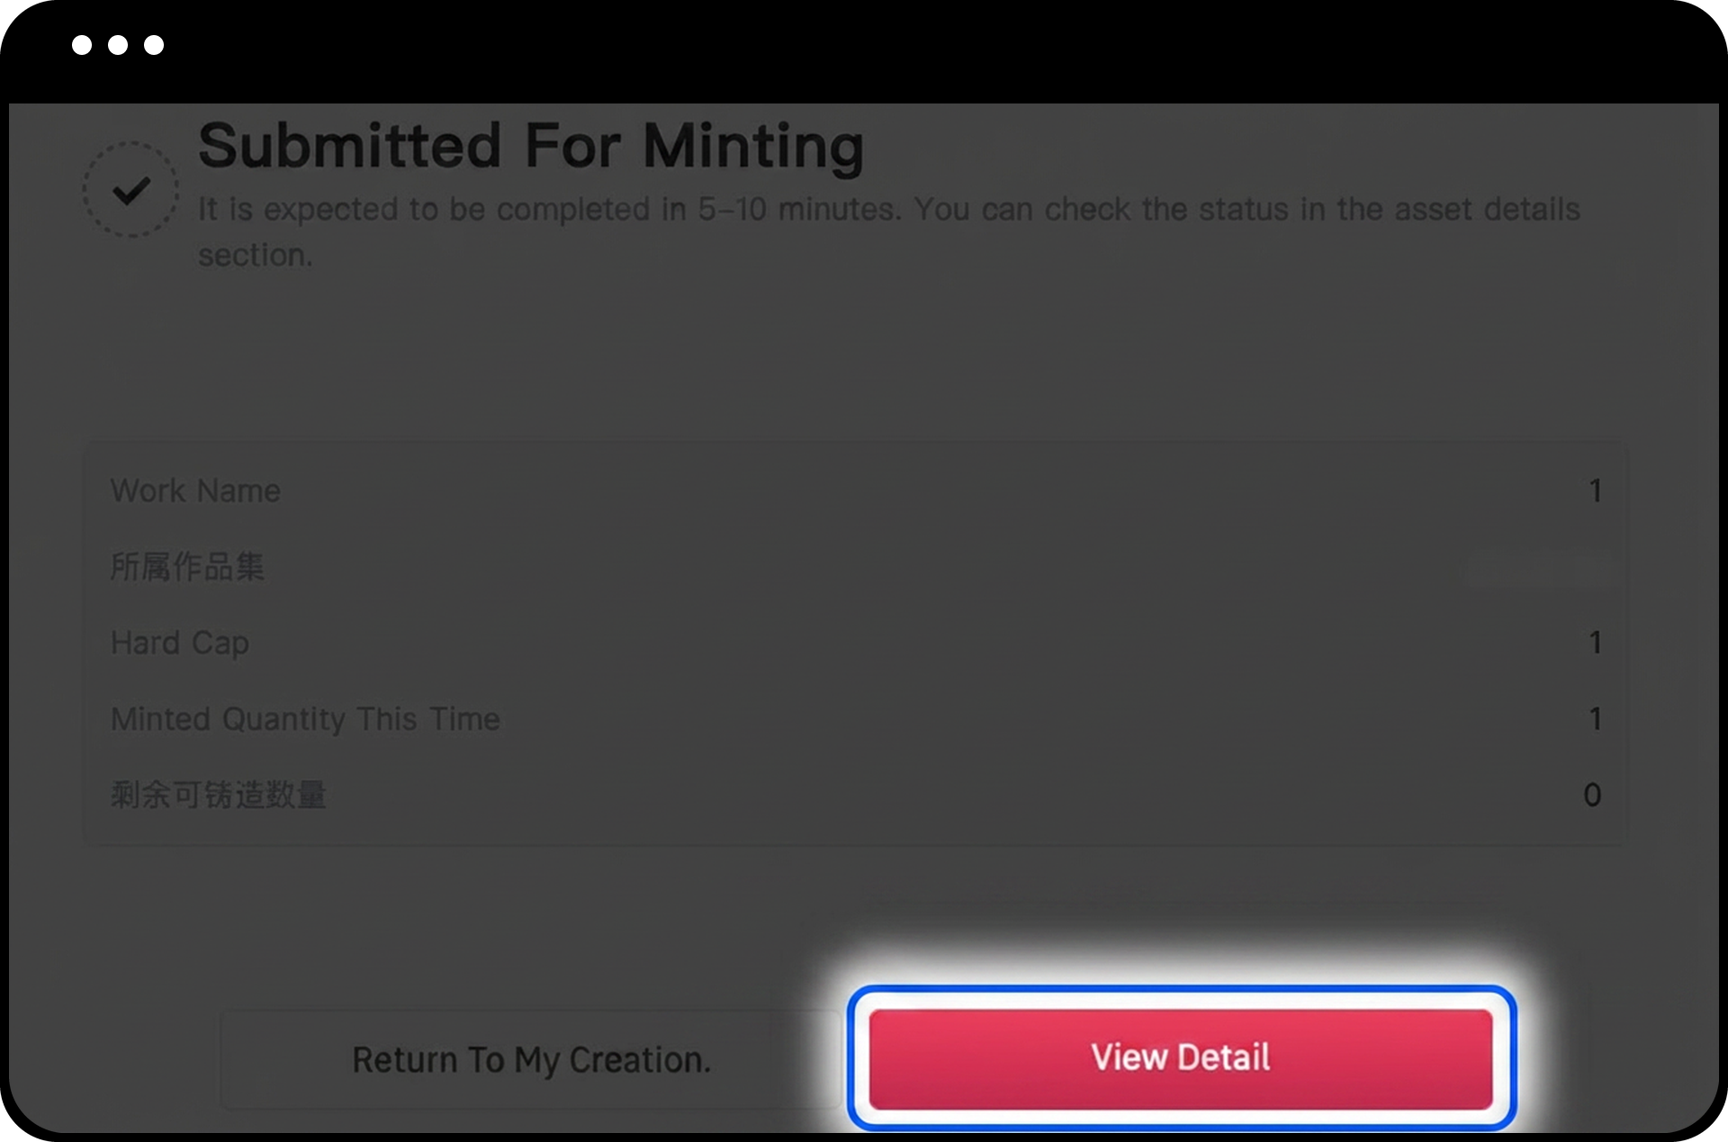Click the View Detail button
Viewport: 1728px width, 1142px height.
pos(1180,1057)
